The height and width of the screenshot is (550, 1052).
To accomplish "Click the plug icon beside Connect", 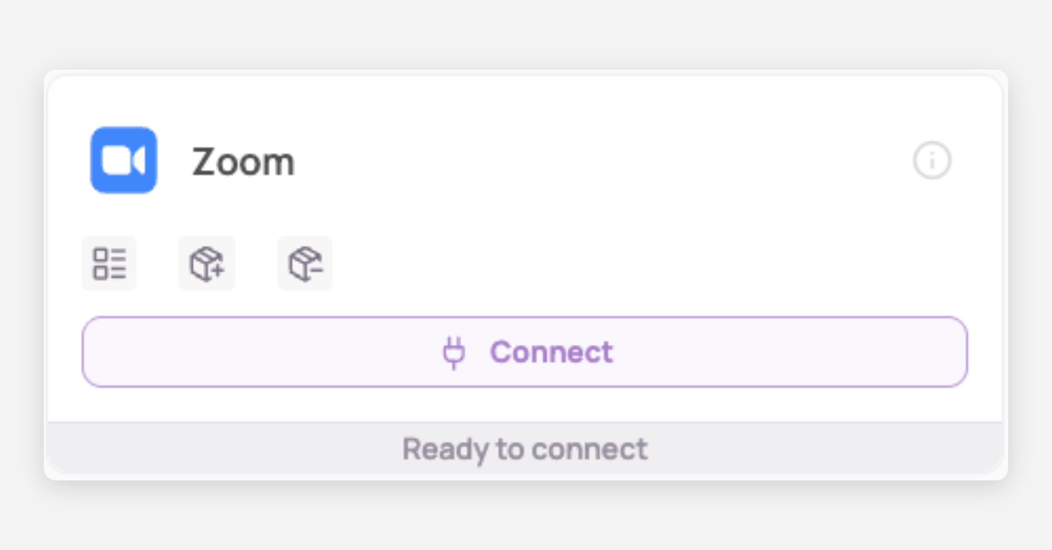I will (x=454, y=352).
